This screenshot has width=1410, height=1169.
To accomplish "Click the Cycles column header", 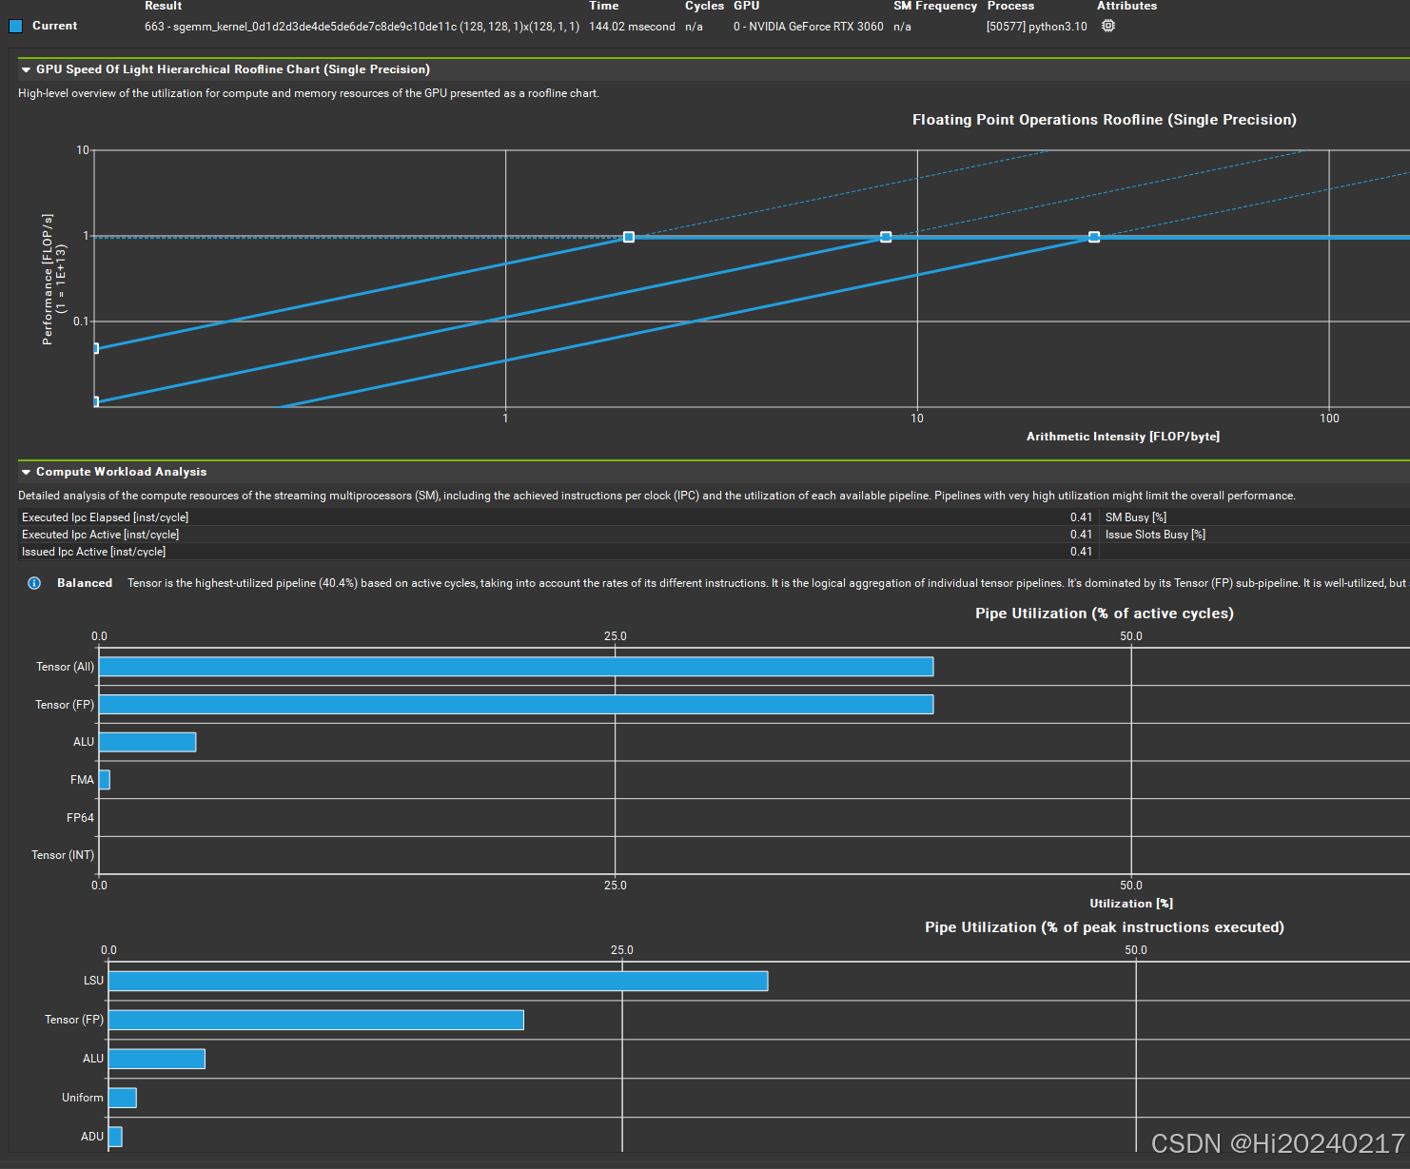I will click(704, 6).
